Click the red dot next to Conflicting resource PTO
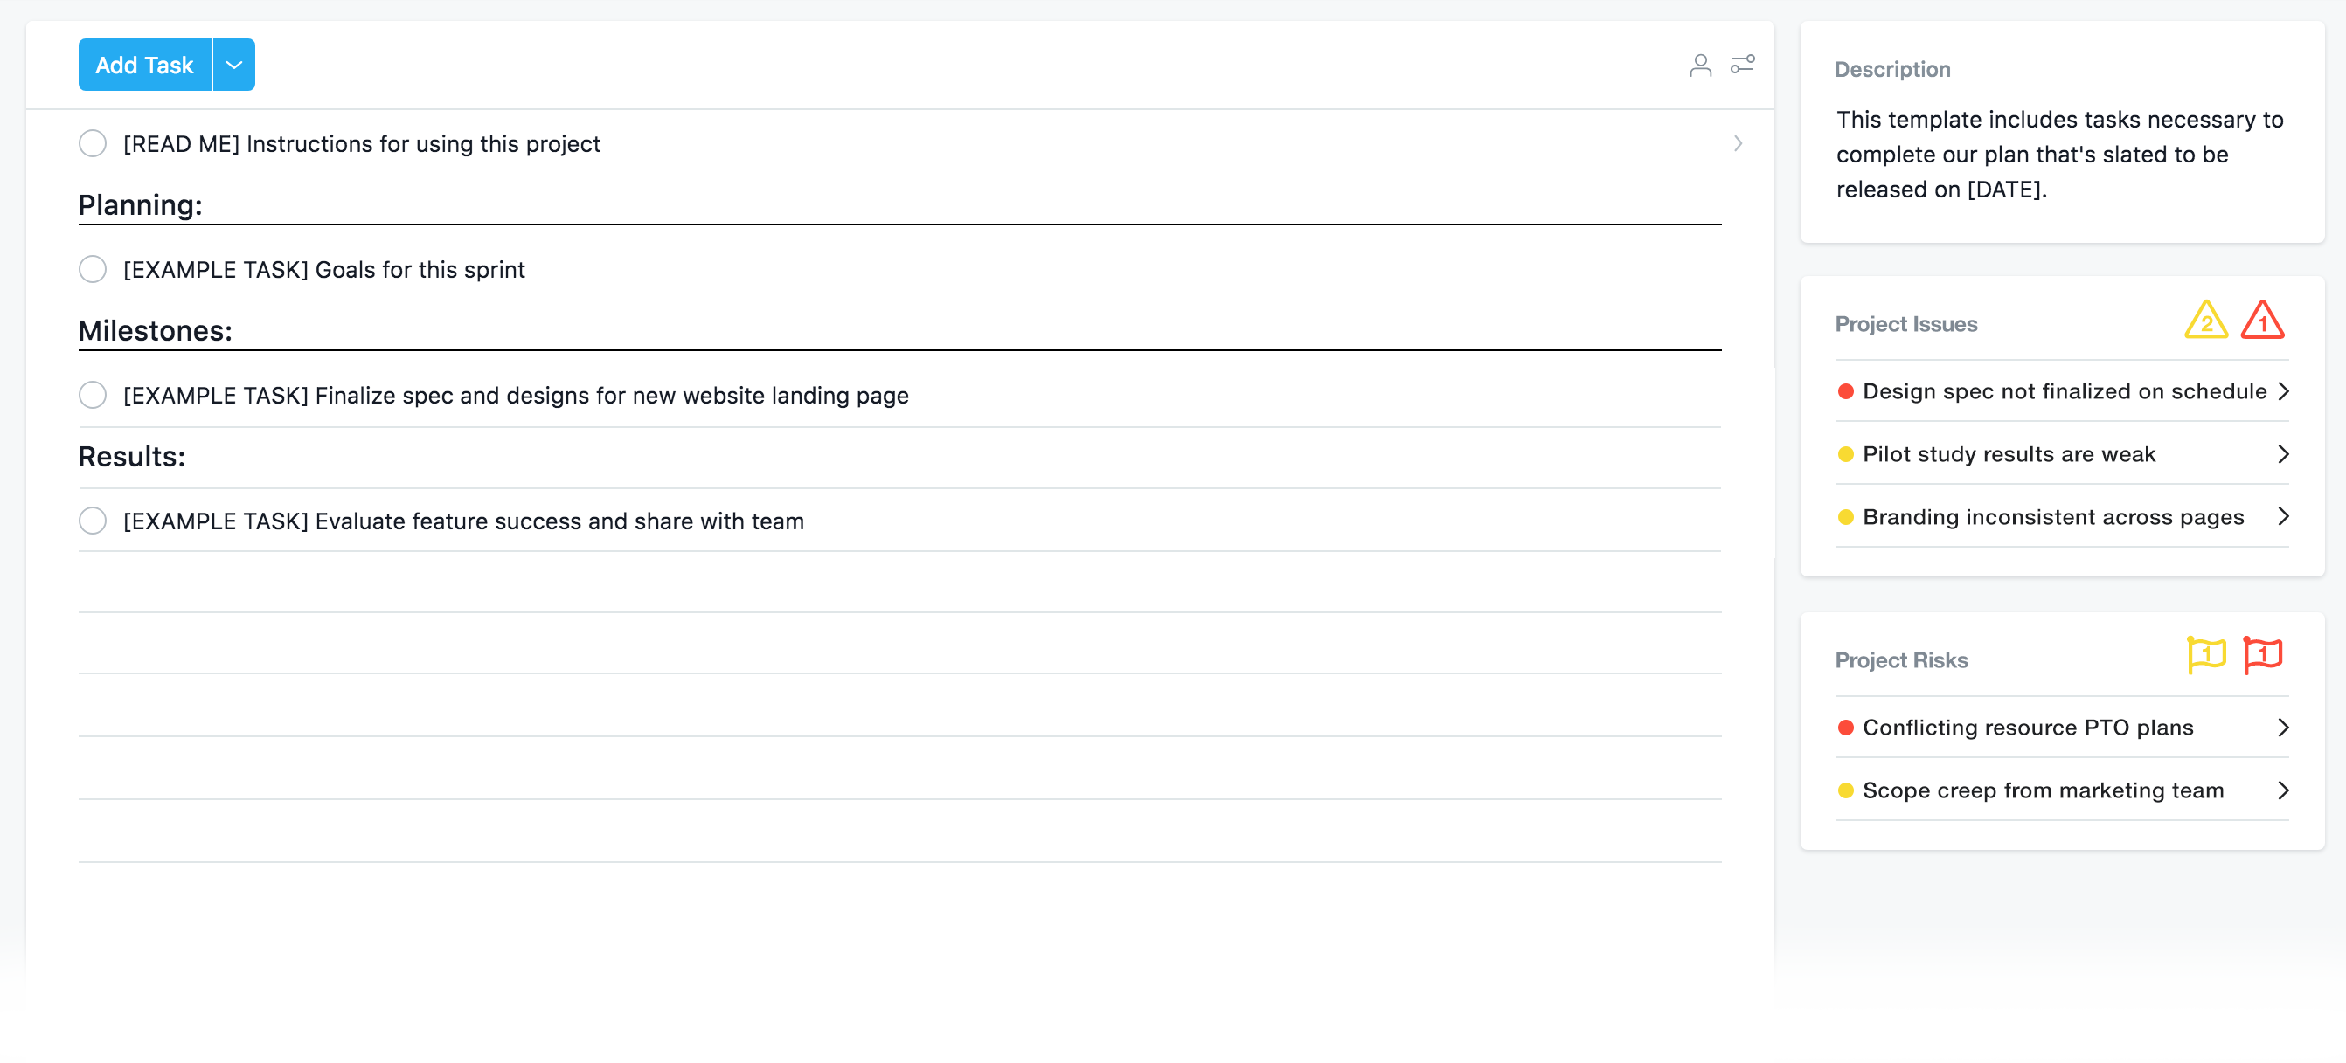2346x1063 pixels. tap(1843, 728)
